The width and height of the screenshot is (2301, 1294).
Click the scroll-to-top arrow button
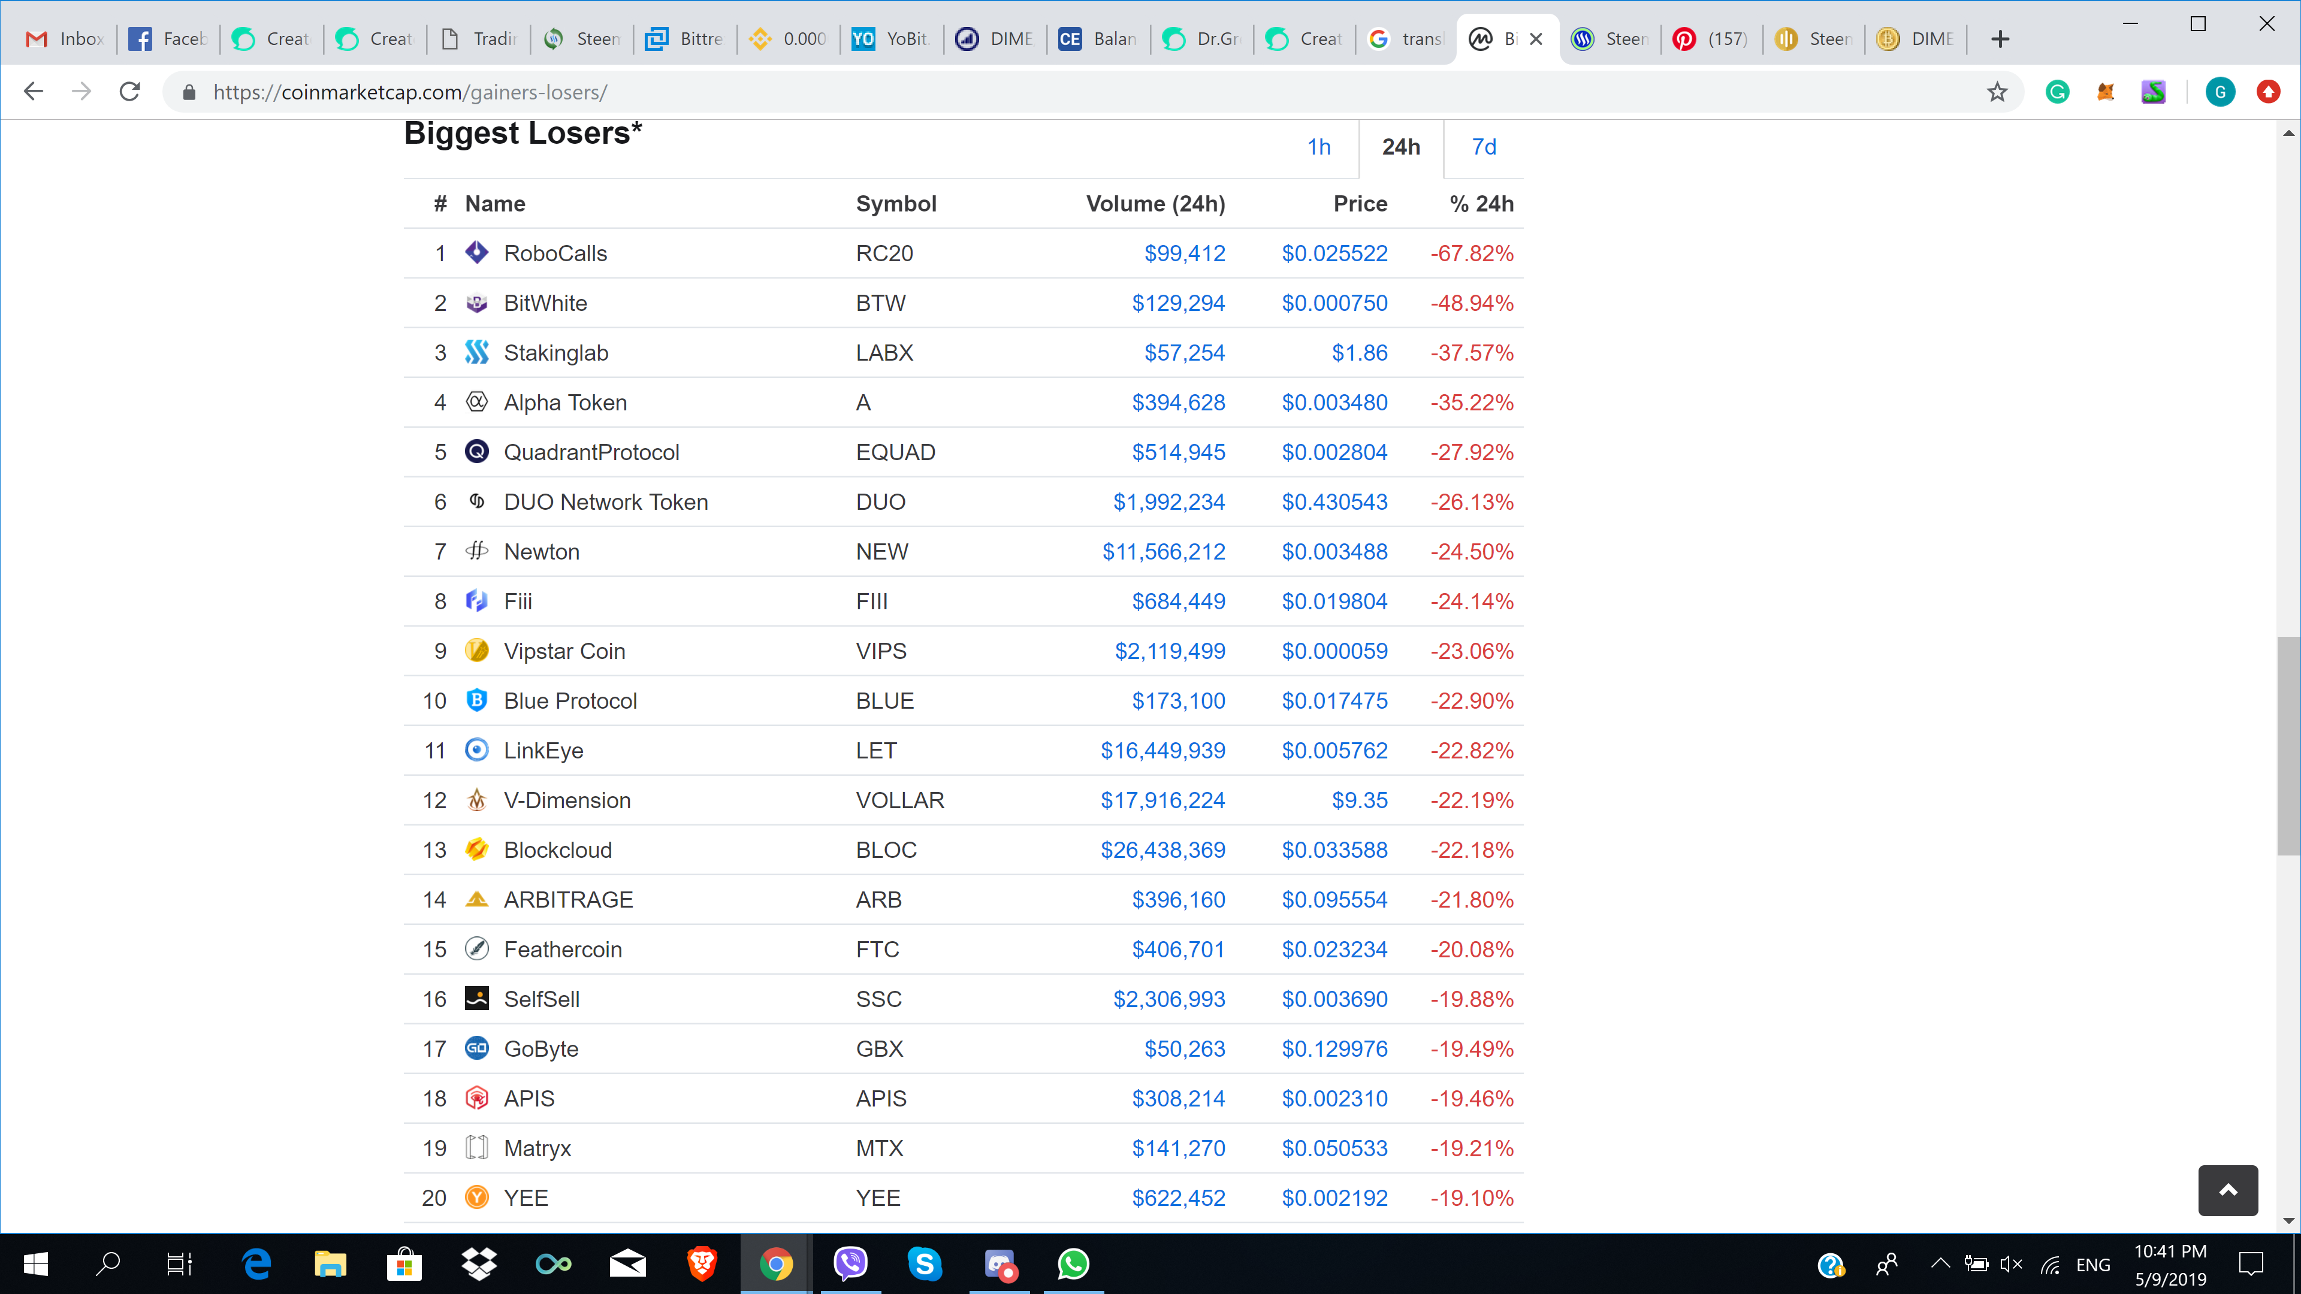(2228, 1190)
